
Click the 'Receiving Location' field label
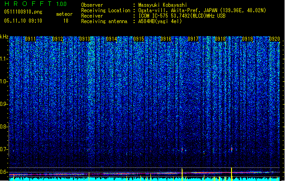106,10
